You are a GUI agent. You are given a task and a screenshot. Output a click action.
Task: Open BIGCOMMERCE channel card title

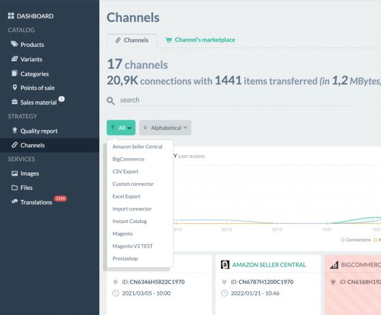pos(361,265)
